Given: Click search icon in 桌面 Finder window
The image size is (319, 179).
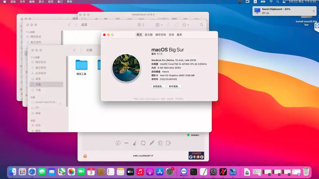Looking at the screenshot, I should (x=202, y=25).
